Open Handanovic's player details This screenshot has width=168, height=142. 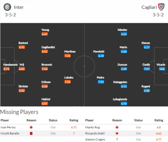(10, 65)
